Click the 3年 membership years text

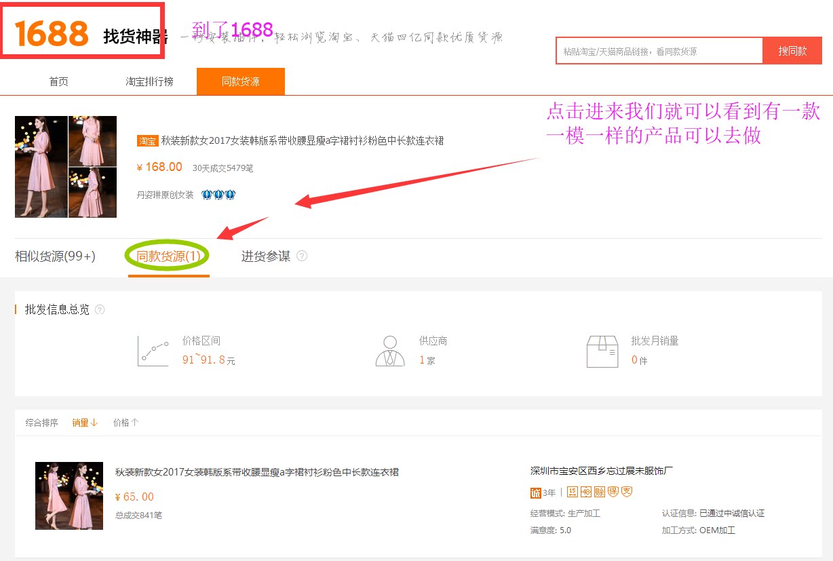click(x=549, y=492)
